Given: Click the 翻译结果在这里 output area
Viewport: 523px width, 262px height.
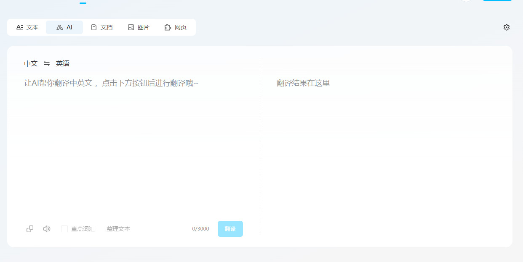Looking at the screenshot, I should tap(303, 83).
